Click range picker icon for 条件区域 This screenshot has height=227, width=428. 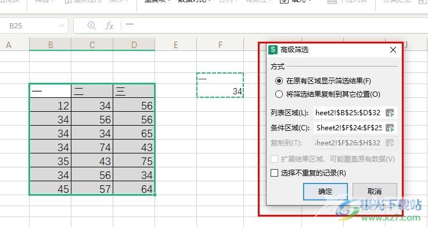(390, 127)
